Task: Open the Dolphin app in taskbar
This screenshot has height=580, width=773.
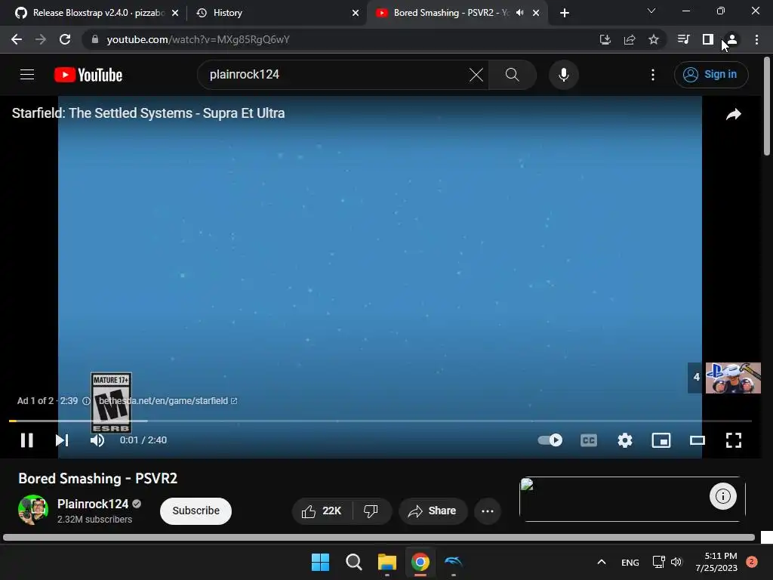Action: coord(454,562)
